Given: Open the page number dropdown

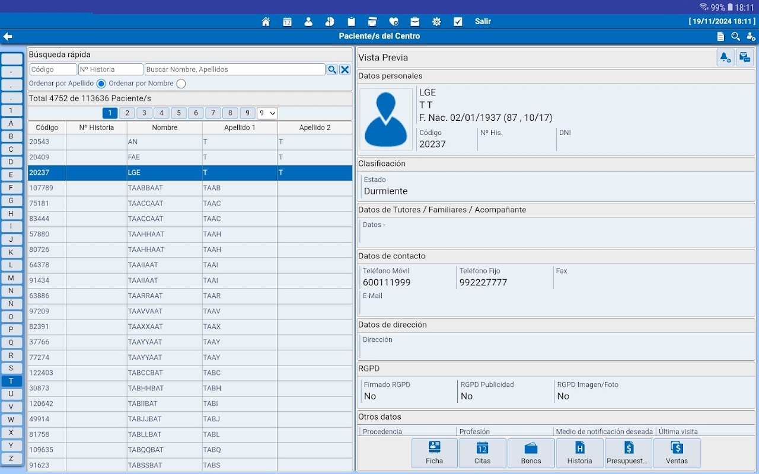Looking at the screenshot, I should click(x=267, y=113).
